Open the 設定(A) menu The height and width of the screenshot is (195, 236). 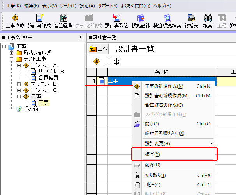87,6
